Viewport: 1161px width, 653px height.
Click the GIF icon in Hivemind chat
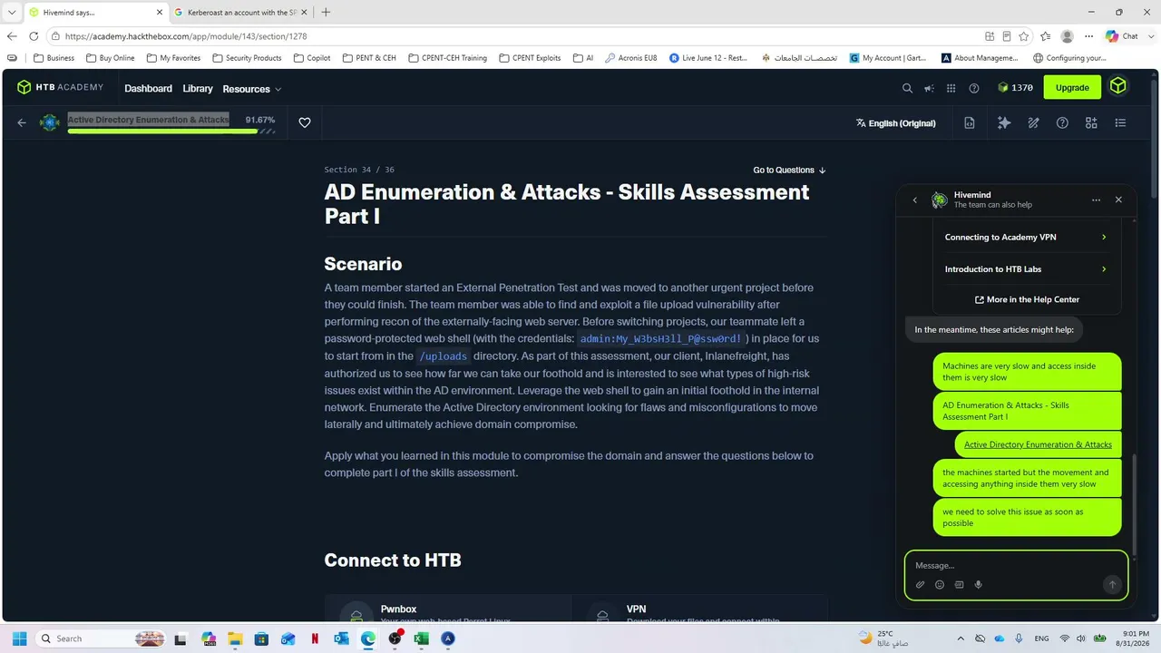[959, 584]
